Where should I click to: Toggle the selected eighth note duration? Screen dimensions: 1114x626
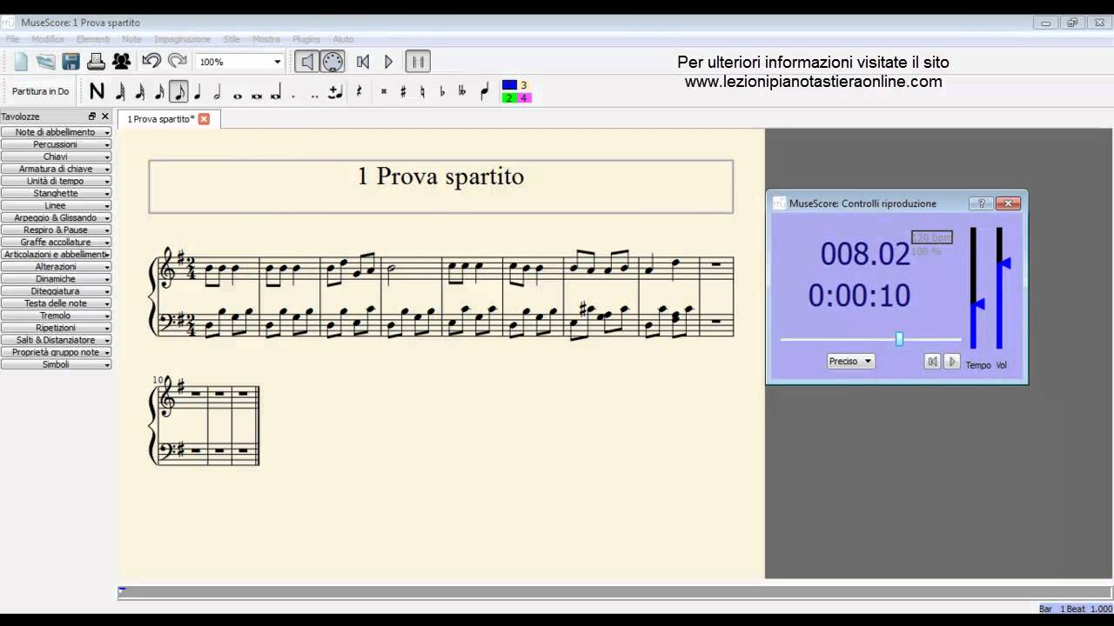click(178, 91)
